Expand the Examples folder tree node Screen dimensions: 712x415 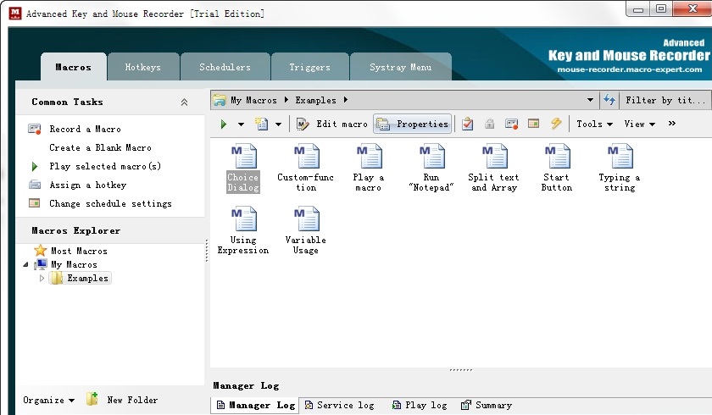42,278
